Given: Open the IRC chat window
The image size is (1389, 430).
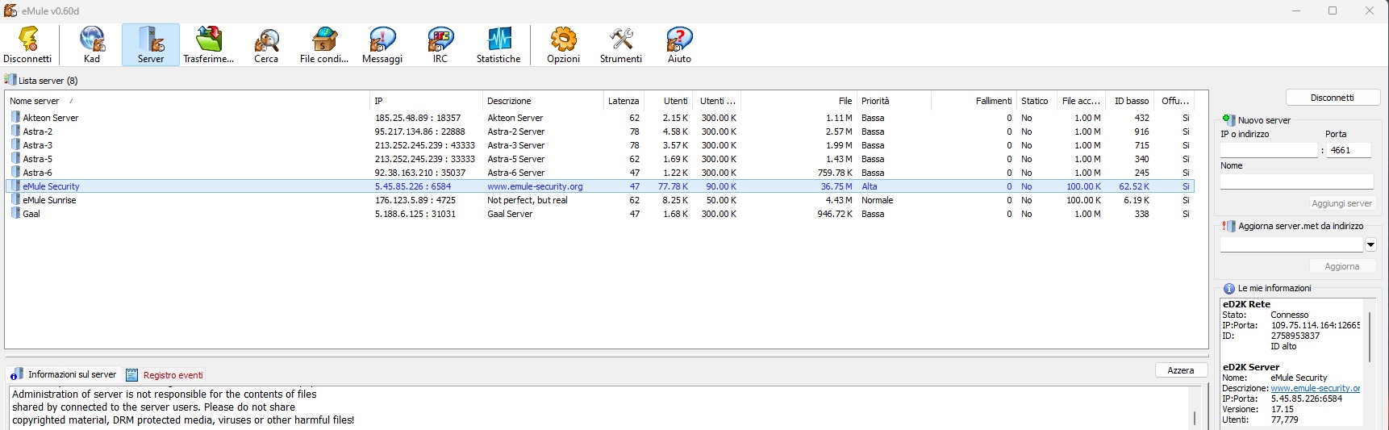Looking at the screenshot, I should click(x=440, y=45).
